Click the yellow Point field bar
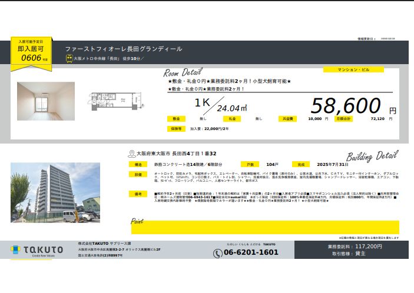Image resolution: width=414 pixels, height=293 pixels. pyautogui.click(x=264, y=227)
